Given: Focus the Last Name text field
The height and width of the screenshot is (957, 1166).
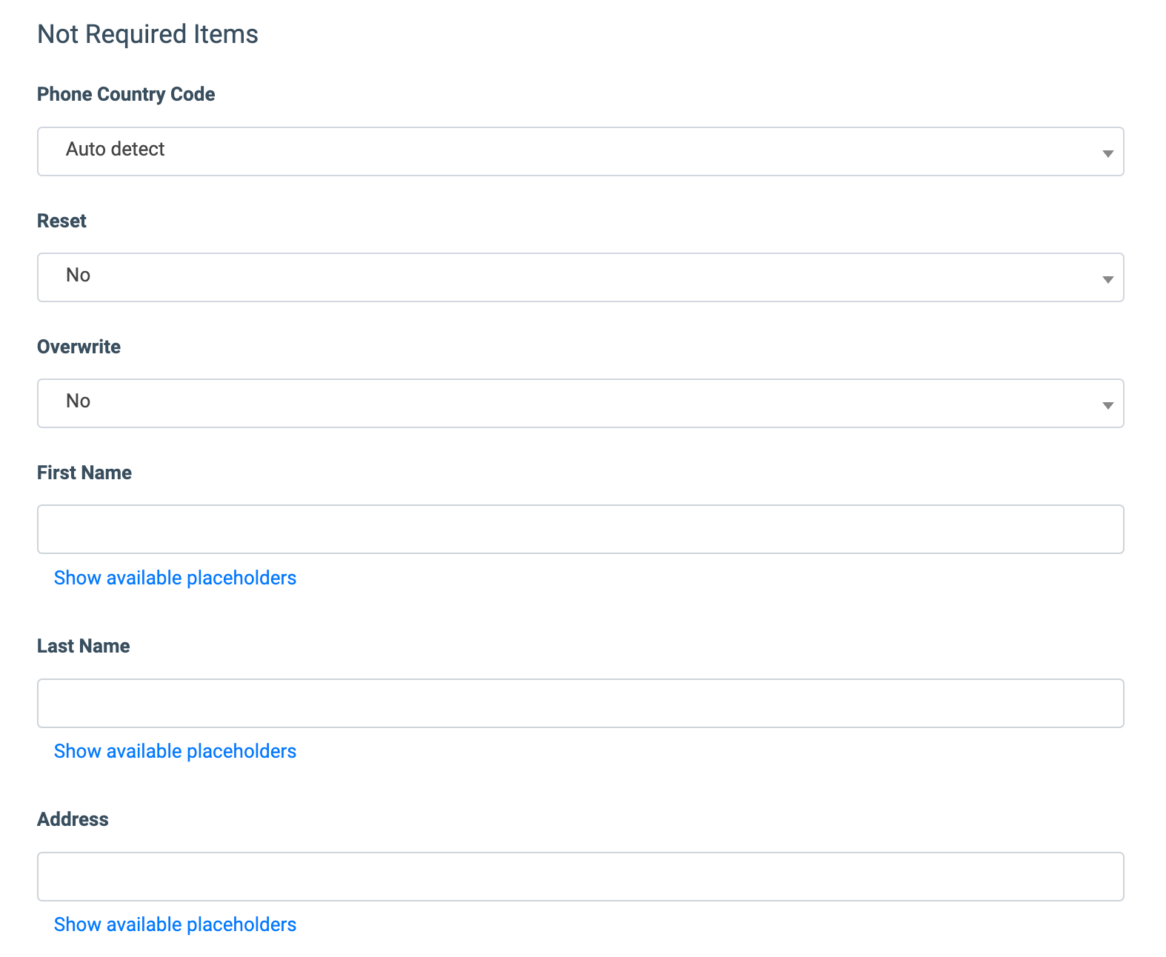Looking at the screenshot, I should coord(581,703).
